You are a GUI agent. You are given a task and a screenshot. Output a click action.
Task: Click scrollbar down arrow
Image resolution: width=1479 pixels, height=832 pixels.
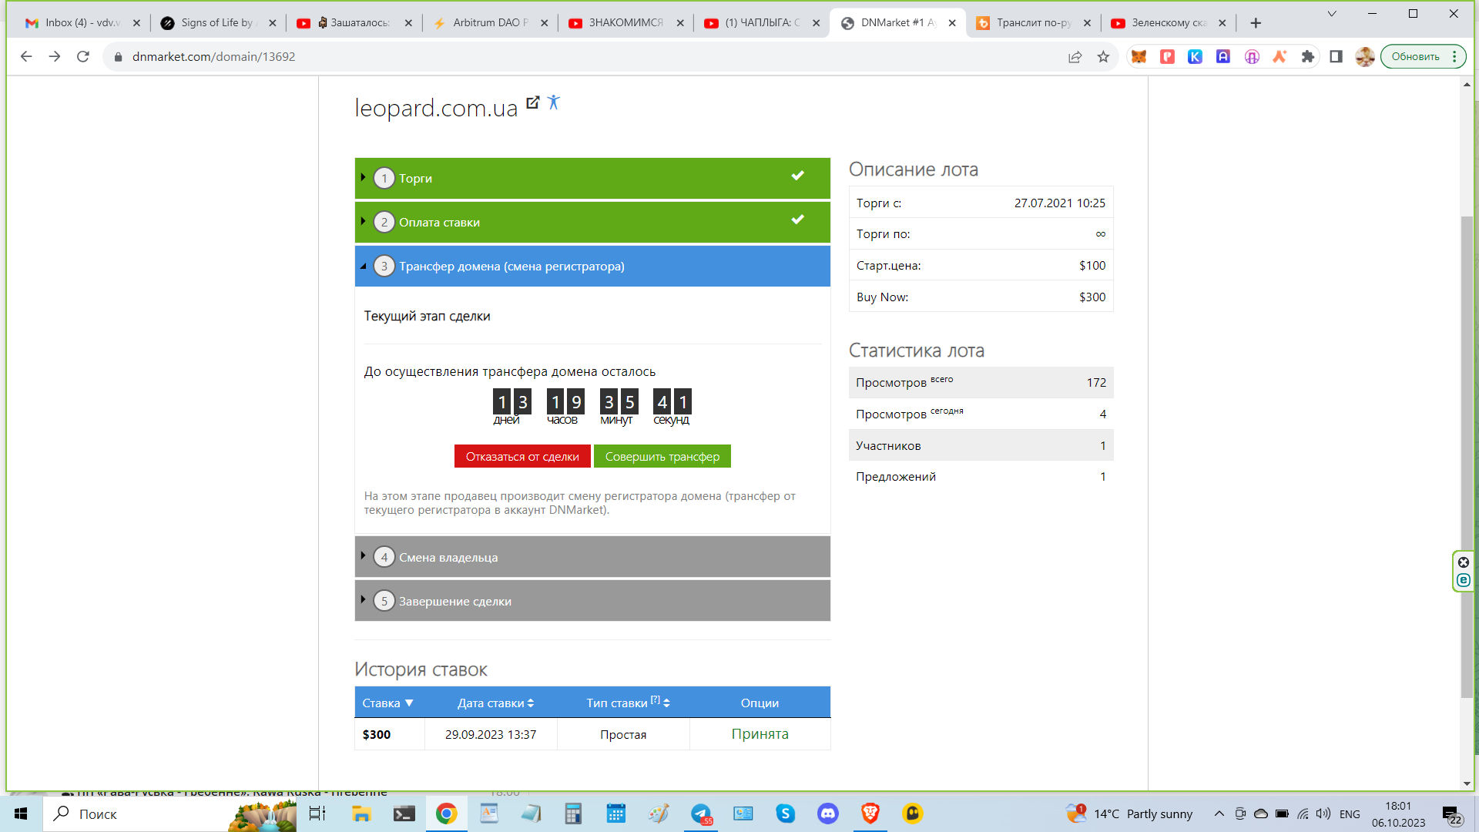pyautogui.click(x=1467, y=783)
